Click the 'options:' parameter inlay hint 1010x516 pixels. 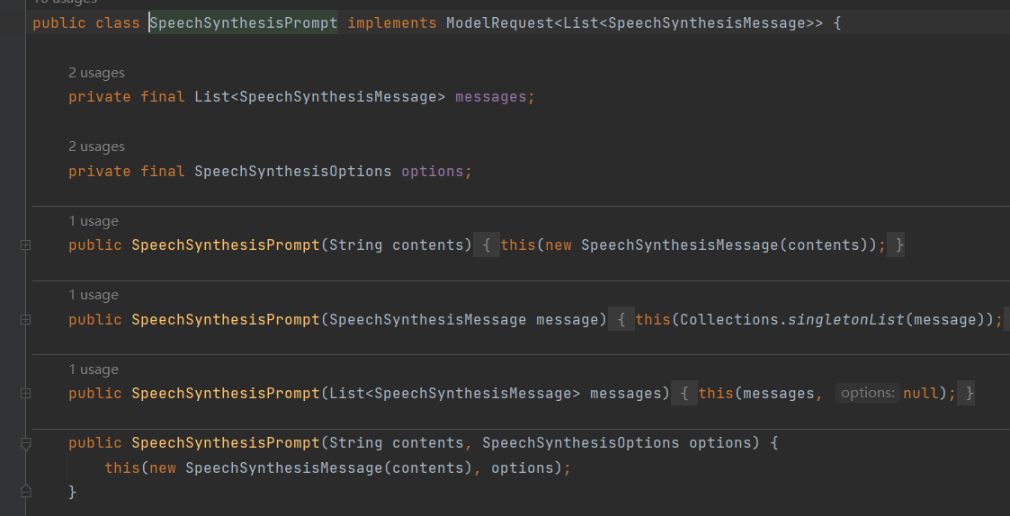[x=868, y=393]
